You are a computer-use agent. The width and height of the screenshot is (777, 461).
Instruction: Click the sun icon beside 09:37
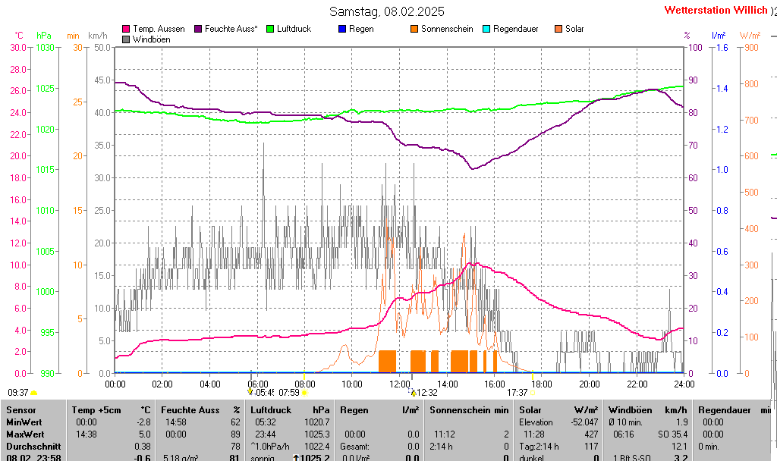(x=33, y=393)
